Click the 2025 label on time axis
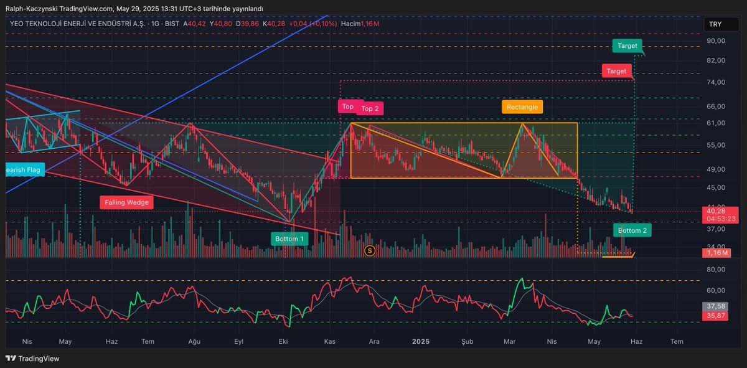Viewport: 747px width, 368px height. pos(421,341)
